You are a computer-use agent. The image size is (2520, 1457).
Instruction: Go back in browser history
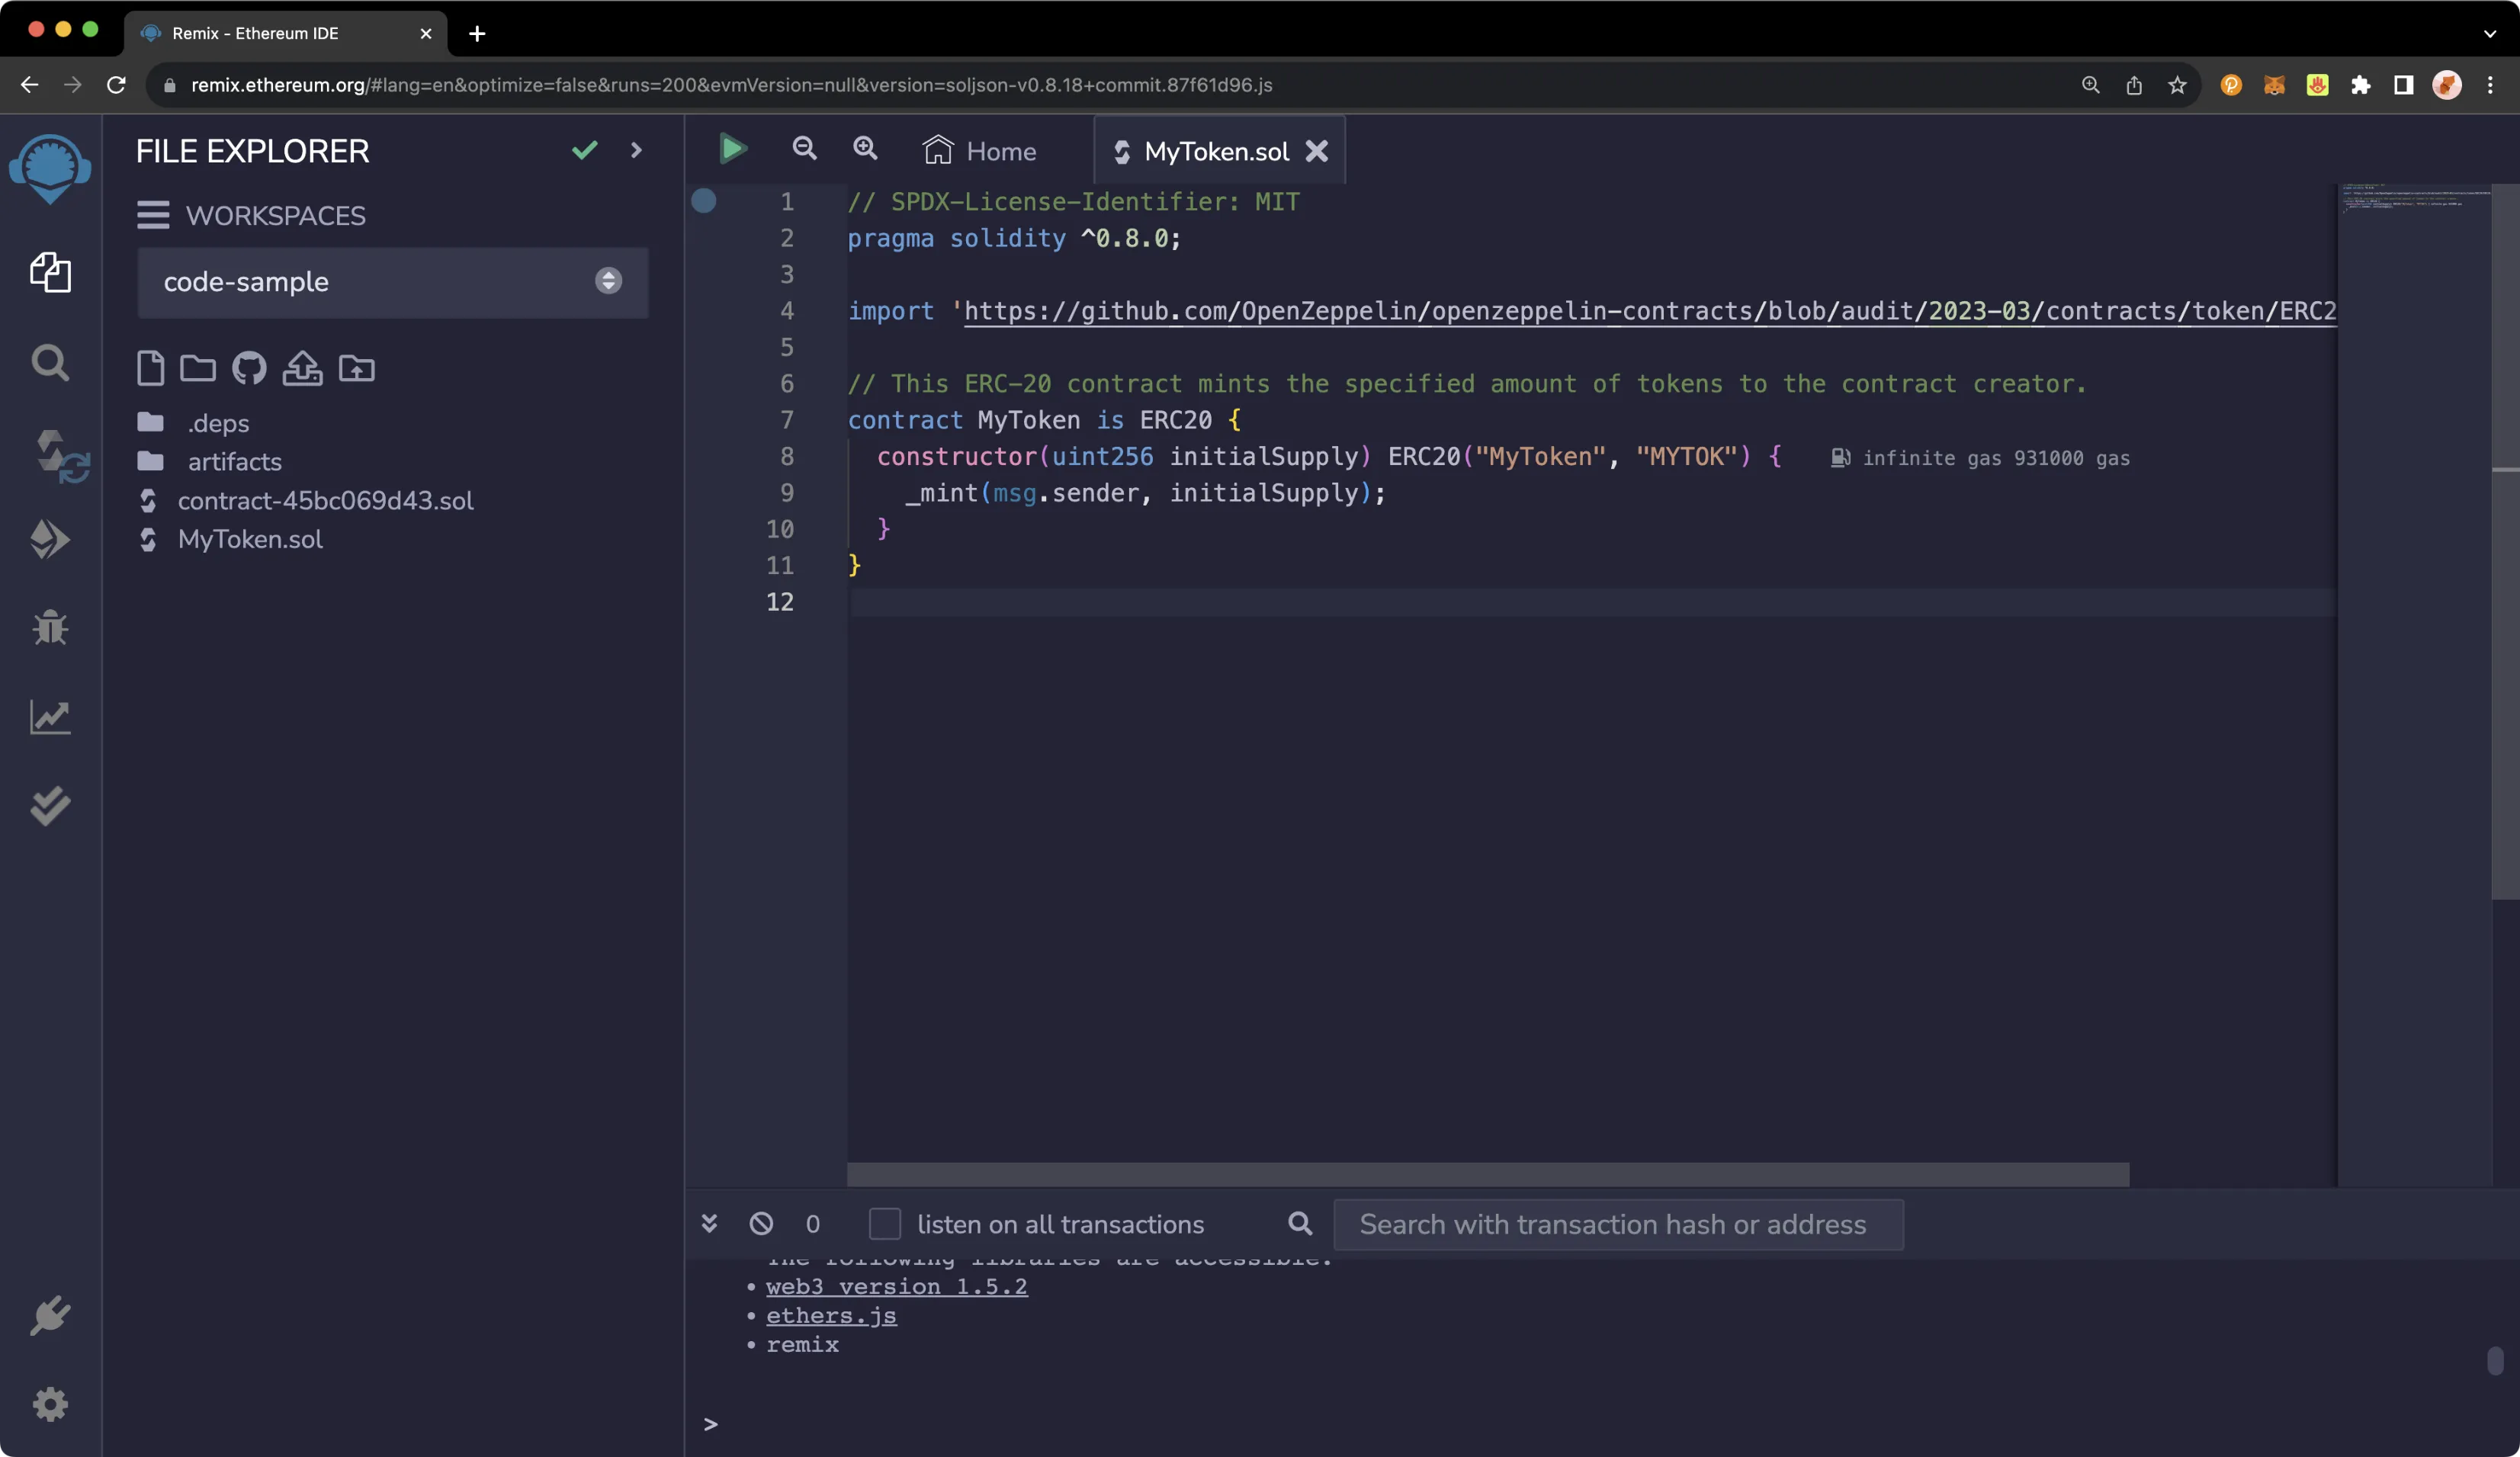pyautogui.click(x=29, y=85)
